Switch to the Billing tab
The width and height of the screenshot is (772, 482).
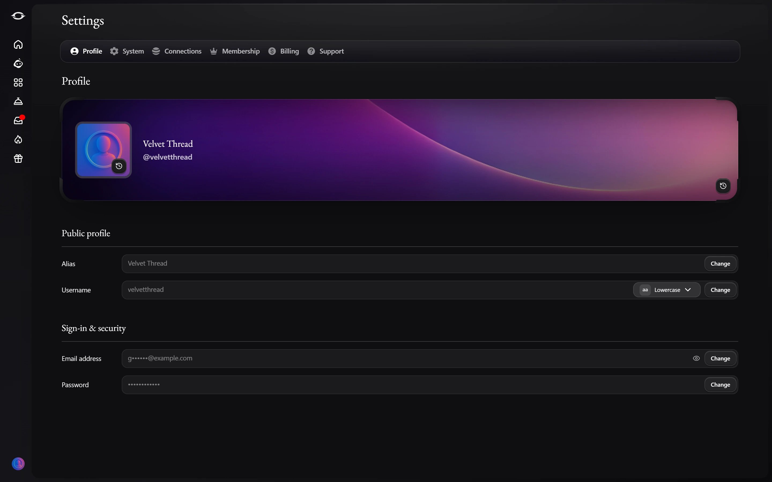click(x=284, y=51)
